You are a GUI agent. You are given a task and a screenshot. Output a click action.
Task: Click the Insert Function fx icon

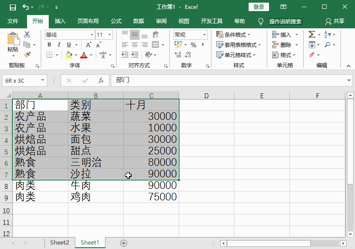[101, 80]
